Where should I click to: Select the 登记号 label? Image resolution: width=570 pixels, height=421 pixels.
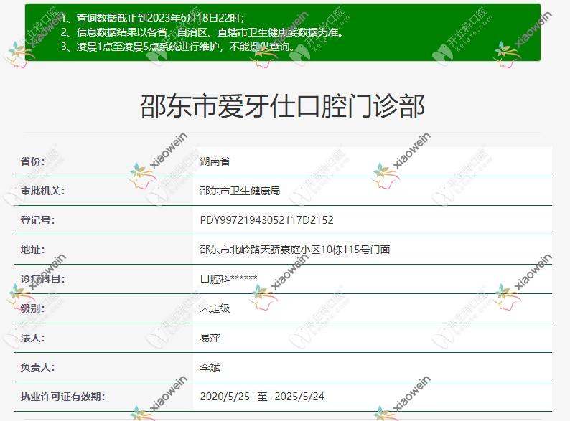point(37,220)
